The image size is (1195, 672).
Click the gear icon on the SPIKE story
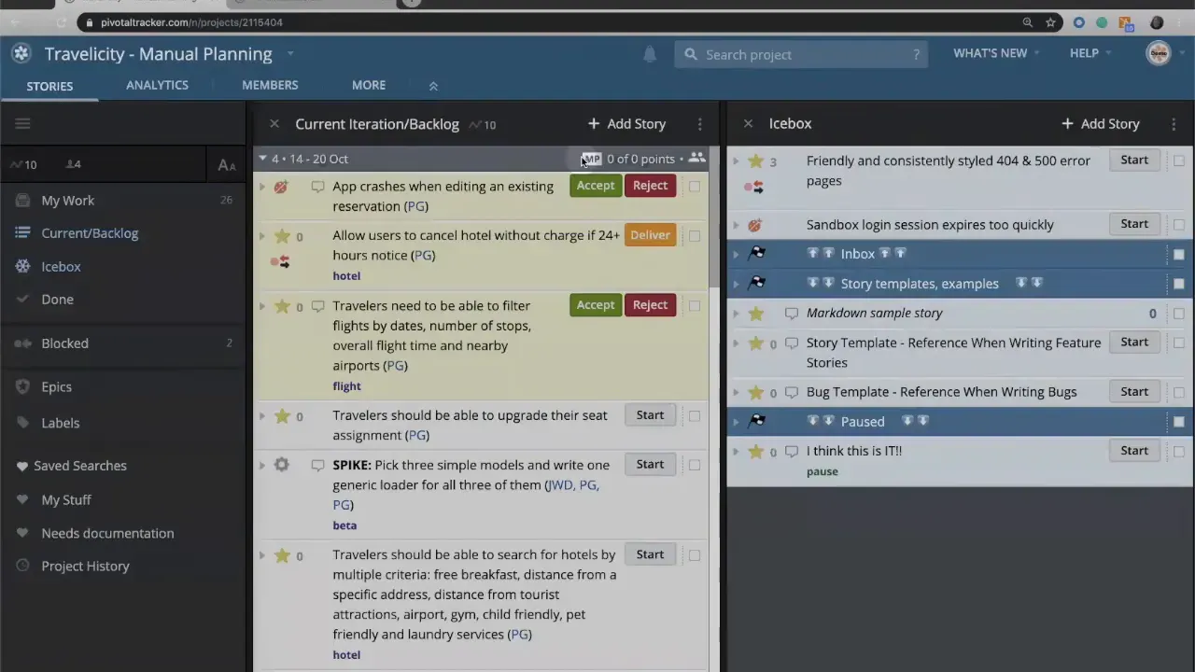click(281, 464)
